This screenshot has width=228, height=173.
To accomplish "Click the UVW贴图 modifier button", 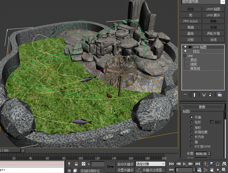I will [x=214, y=9].
